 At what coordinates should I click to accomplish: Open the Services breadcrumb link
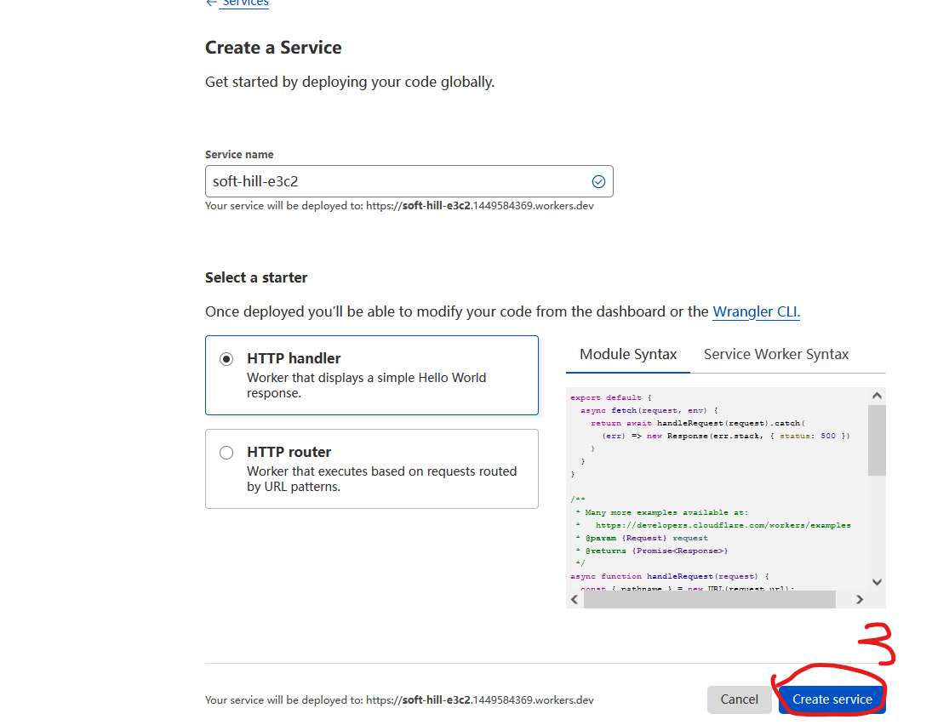pyautogui.click(x=245, y=3)
